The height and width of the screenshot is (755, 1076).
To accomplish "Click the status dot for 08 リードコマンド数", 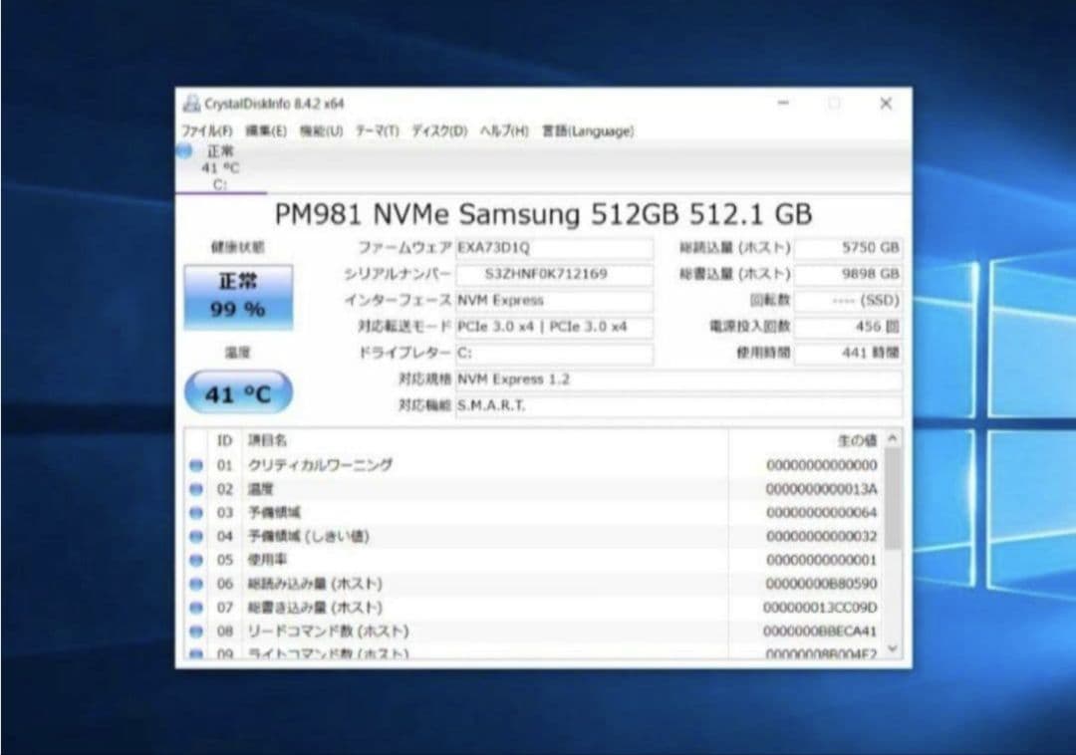I will pos(196,630).
